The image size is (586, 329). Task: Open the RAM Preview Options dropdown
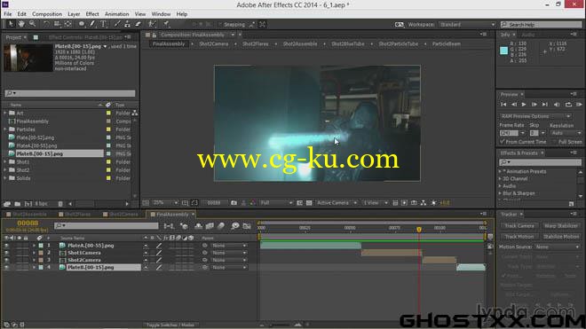[535, 116]
